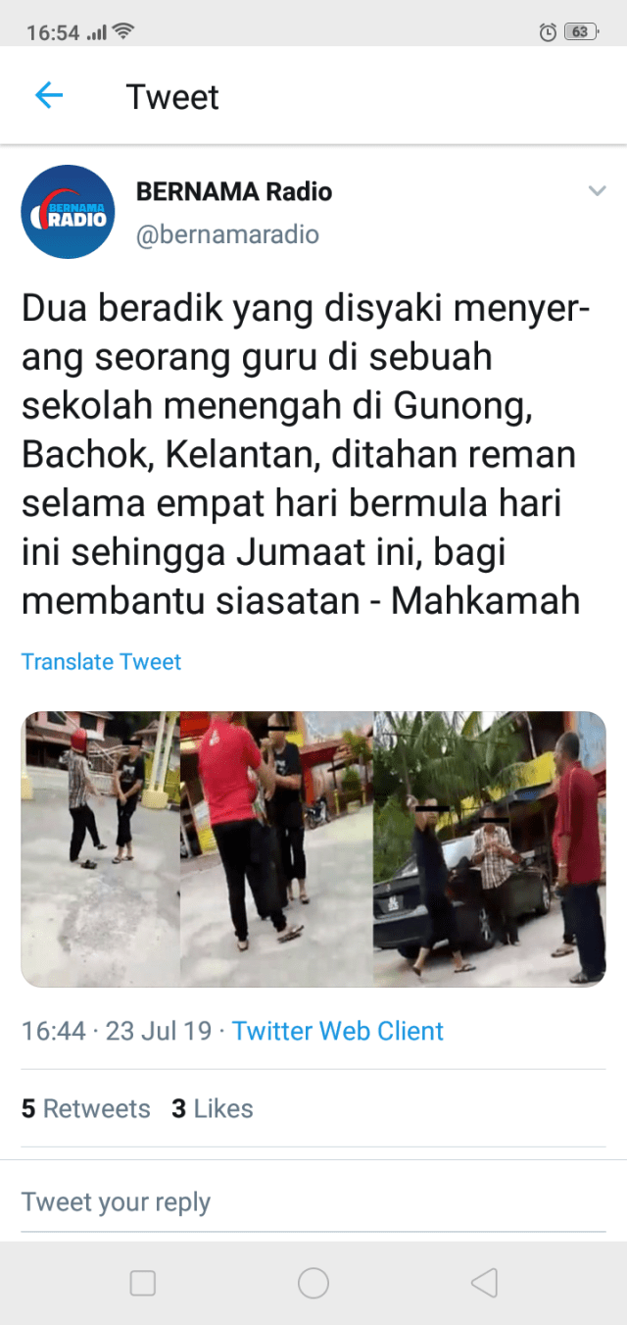The height and width of the screenshot is (1325, 627).
Task: View the 5 Retweets list
Action: tap(86, 1109)
